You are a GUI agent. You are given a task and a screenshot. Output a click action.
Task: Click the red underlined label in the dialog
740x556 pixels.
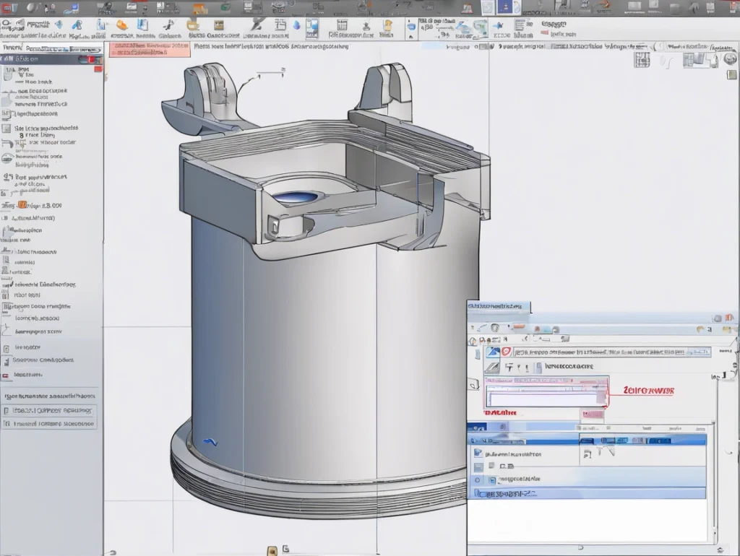click(x=648, y=391)
